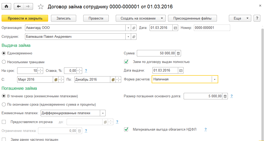The width and height of the screenshot is (264, 141).
Task: Open the Еще menu
Action: tap(240, 18)
